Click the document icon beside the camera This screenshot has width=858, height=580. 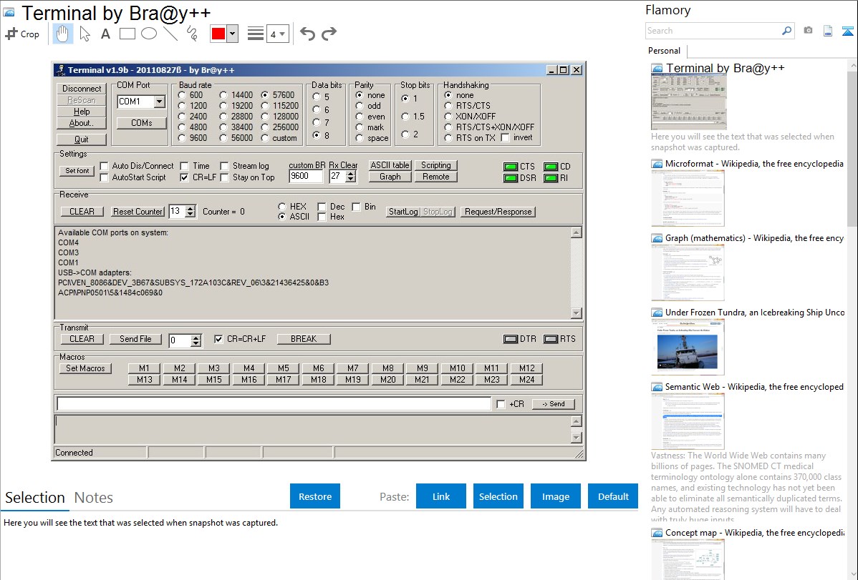coord(828,31)
